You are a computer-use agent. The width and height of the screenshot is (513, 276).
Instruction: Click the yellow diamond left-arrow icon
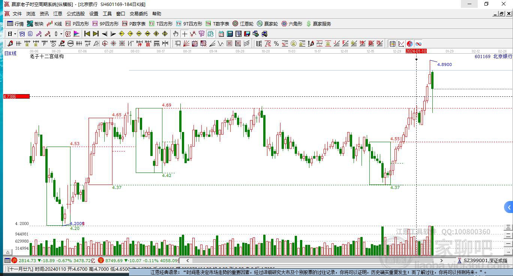pos(121,34)
